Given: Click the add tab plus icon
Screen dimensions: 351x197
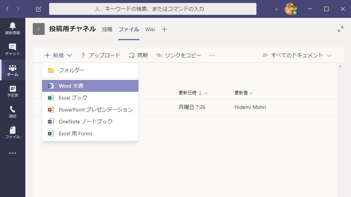Looking at the screenshot, I should click(x=164, y=29).
